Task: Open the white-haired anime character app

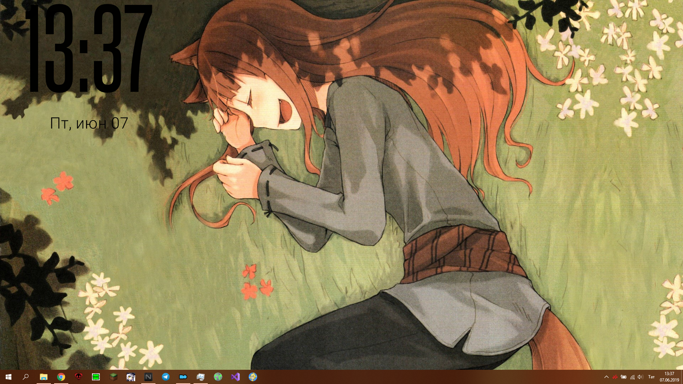Action: (131, 377)
